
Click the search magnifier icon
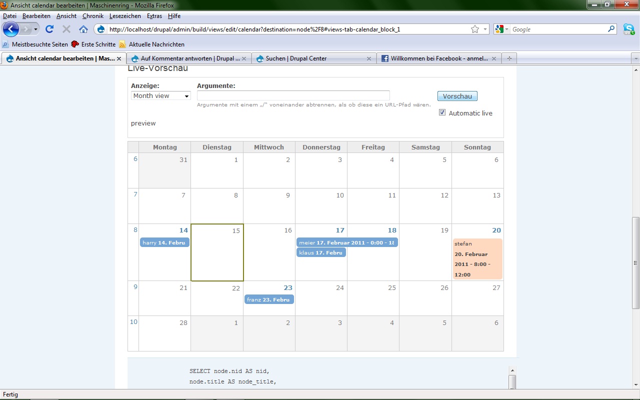pos(611,29)
